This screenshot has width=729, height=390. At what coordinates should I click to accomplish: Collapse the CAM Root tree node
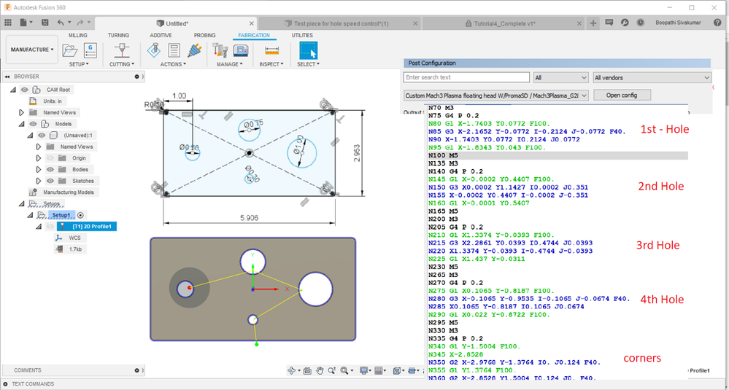click(12, 90)
